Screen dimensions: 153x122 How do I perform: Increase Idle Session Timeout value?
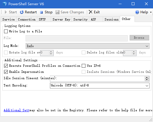147,77
